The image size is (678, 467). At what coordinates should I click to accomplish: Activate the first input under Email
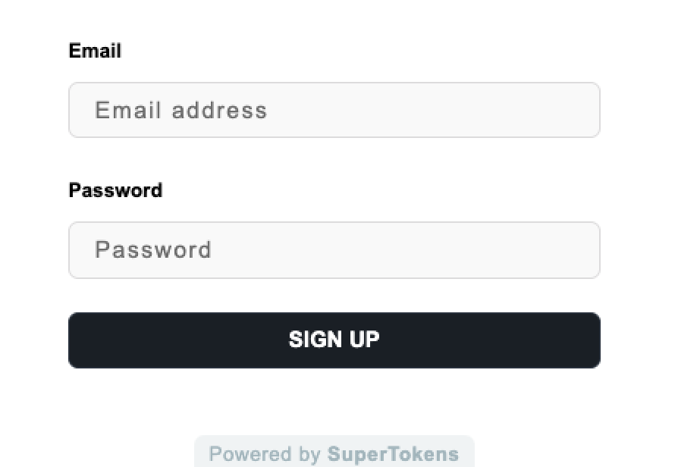point(334,110)
